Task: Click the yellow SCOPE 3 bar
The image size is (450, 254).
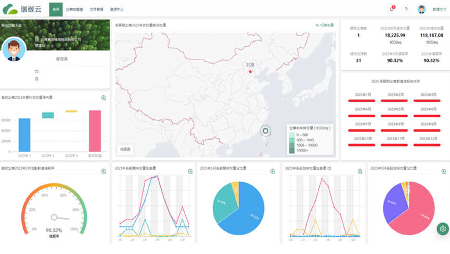Action: (x=71, y=111)
